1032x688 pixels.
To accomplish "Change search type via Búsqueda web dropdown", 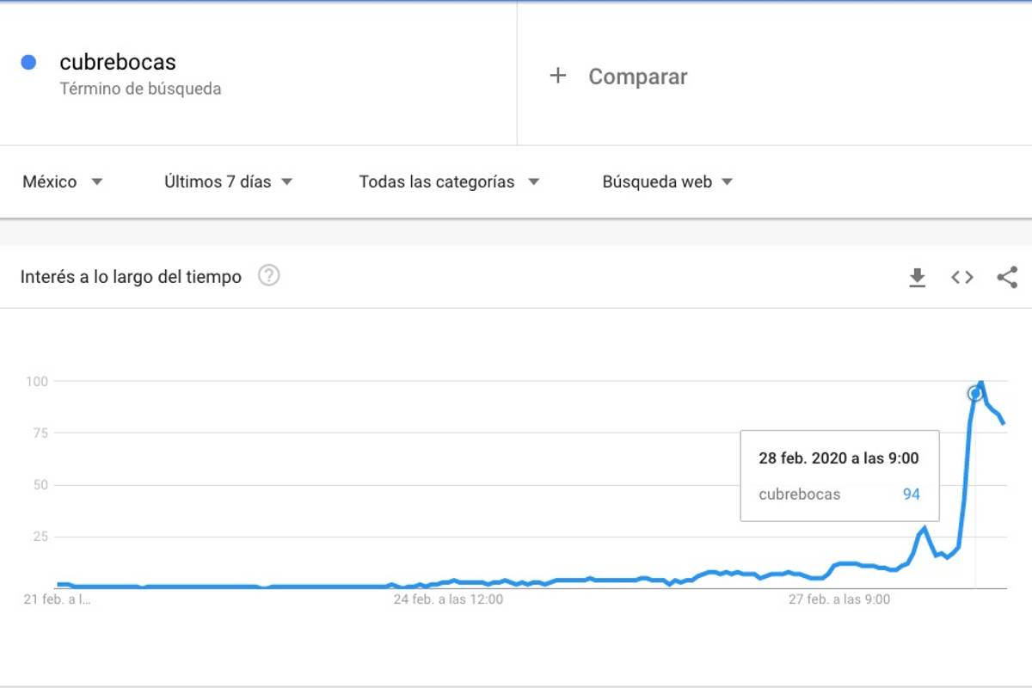I will [664, 181].
